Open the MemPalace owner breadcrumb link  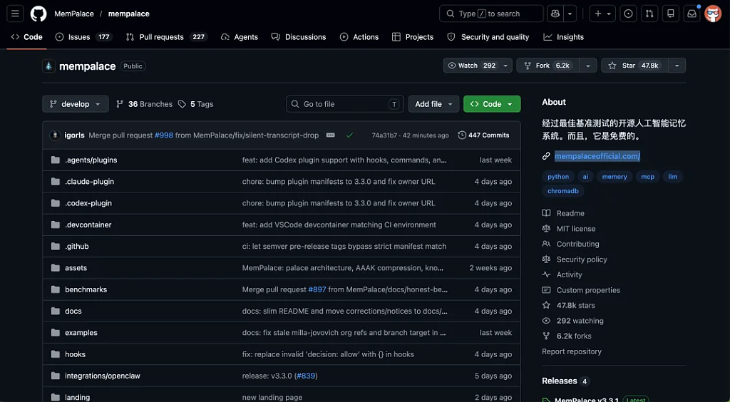(74, 14)
